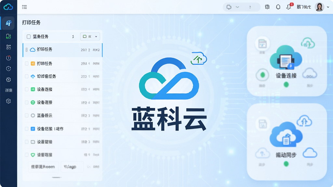Open the green document icon in sidebar
The width and height of the screenshot is (333, 187).
pos(8,36)
